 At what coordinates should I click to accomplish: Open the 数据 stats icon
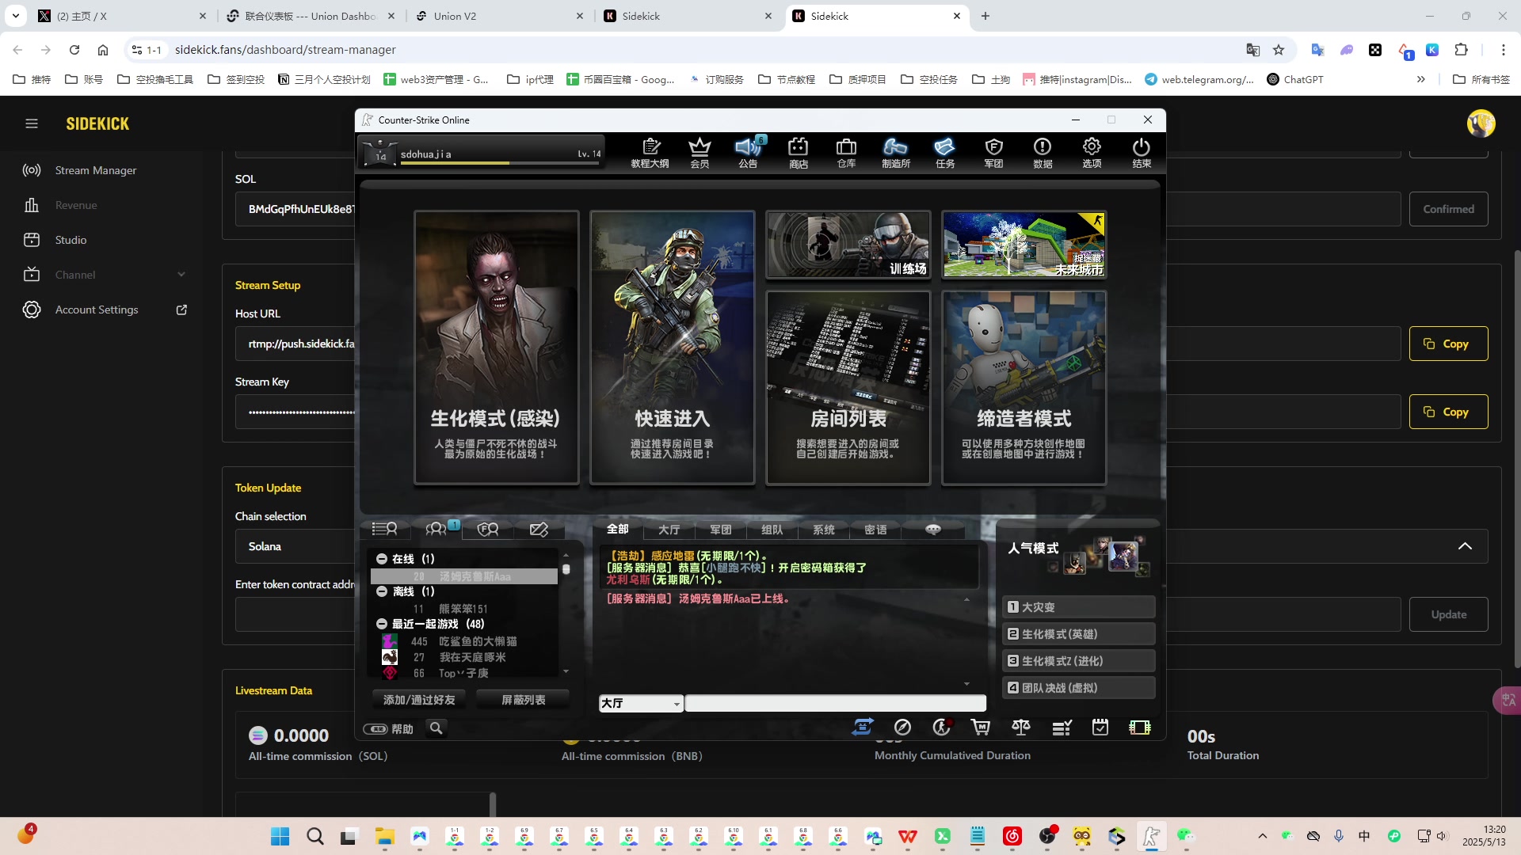tap(1043, 153)
